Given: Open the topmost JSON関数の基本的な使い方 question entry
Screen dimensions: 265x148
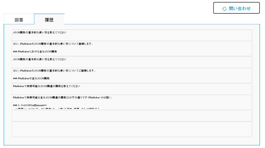Looking at the screenshot, I should coord(40,32).
